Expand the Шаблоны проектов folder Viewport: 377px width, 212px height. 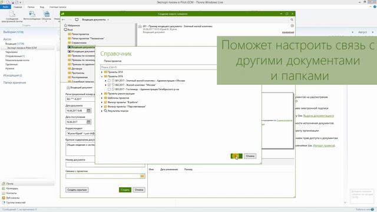(102, 98)
